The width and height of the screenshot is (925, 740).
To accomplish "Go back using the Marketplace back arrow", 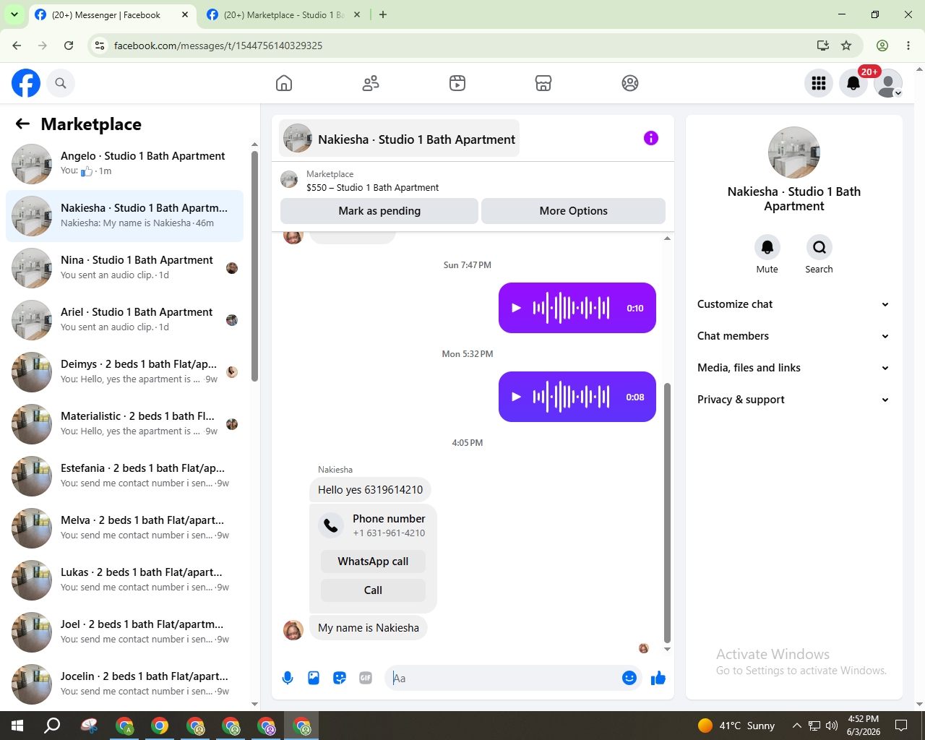I will [x=23, y=124].
